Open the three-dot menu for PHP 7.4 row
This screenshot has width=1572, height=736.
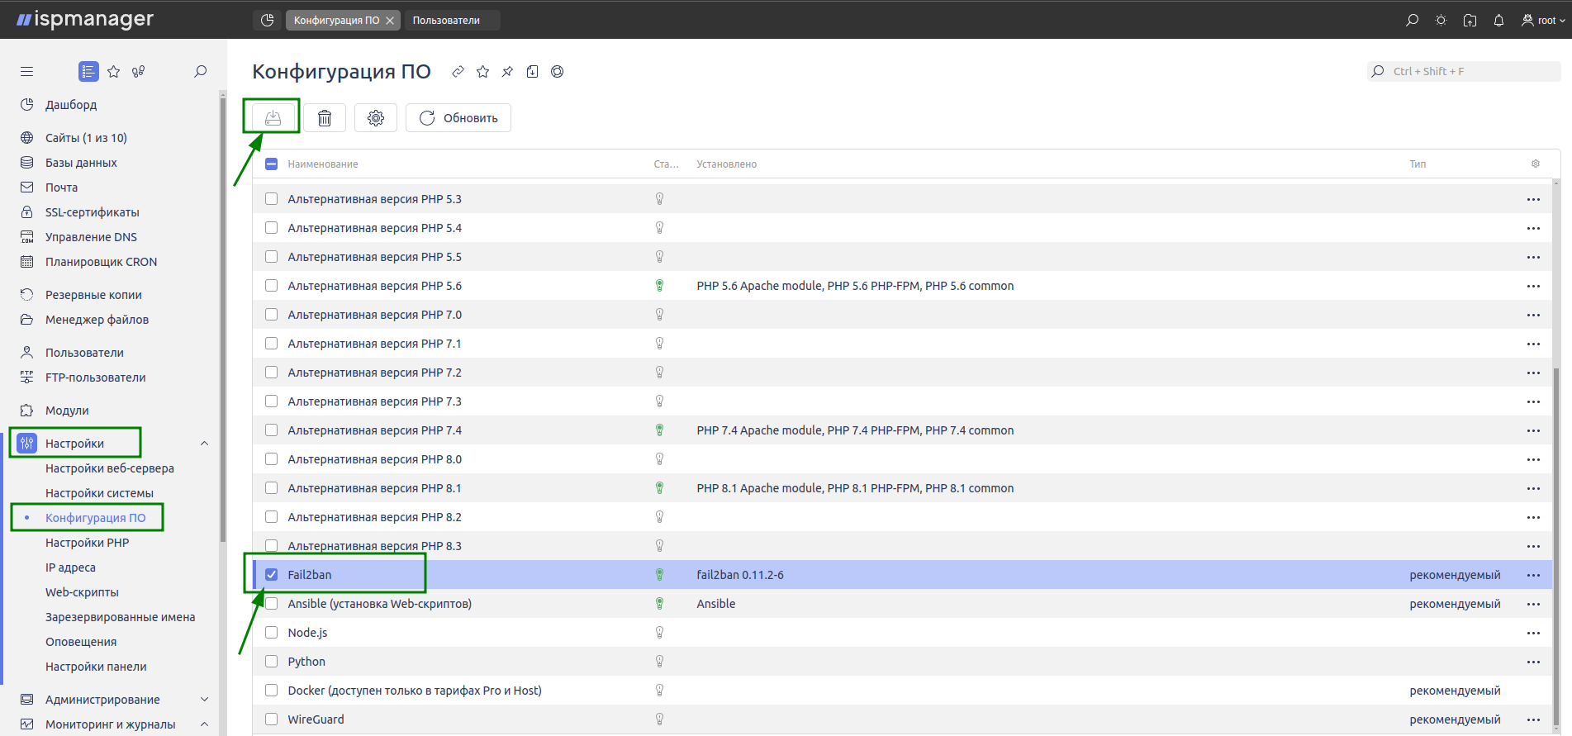point(1533,431)
